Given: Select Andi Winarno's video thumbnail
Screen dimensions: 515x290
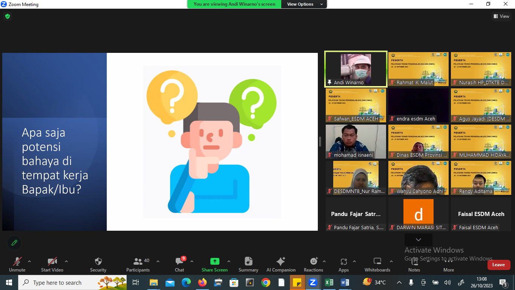Looking at the screenshot, I should [x=356, y=69].
